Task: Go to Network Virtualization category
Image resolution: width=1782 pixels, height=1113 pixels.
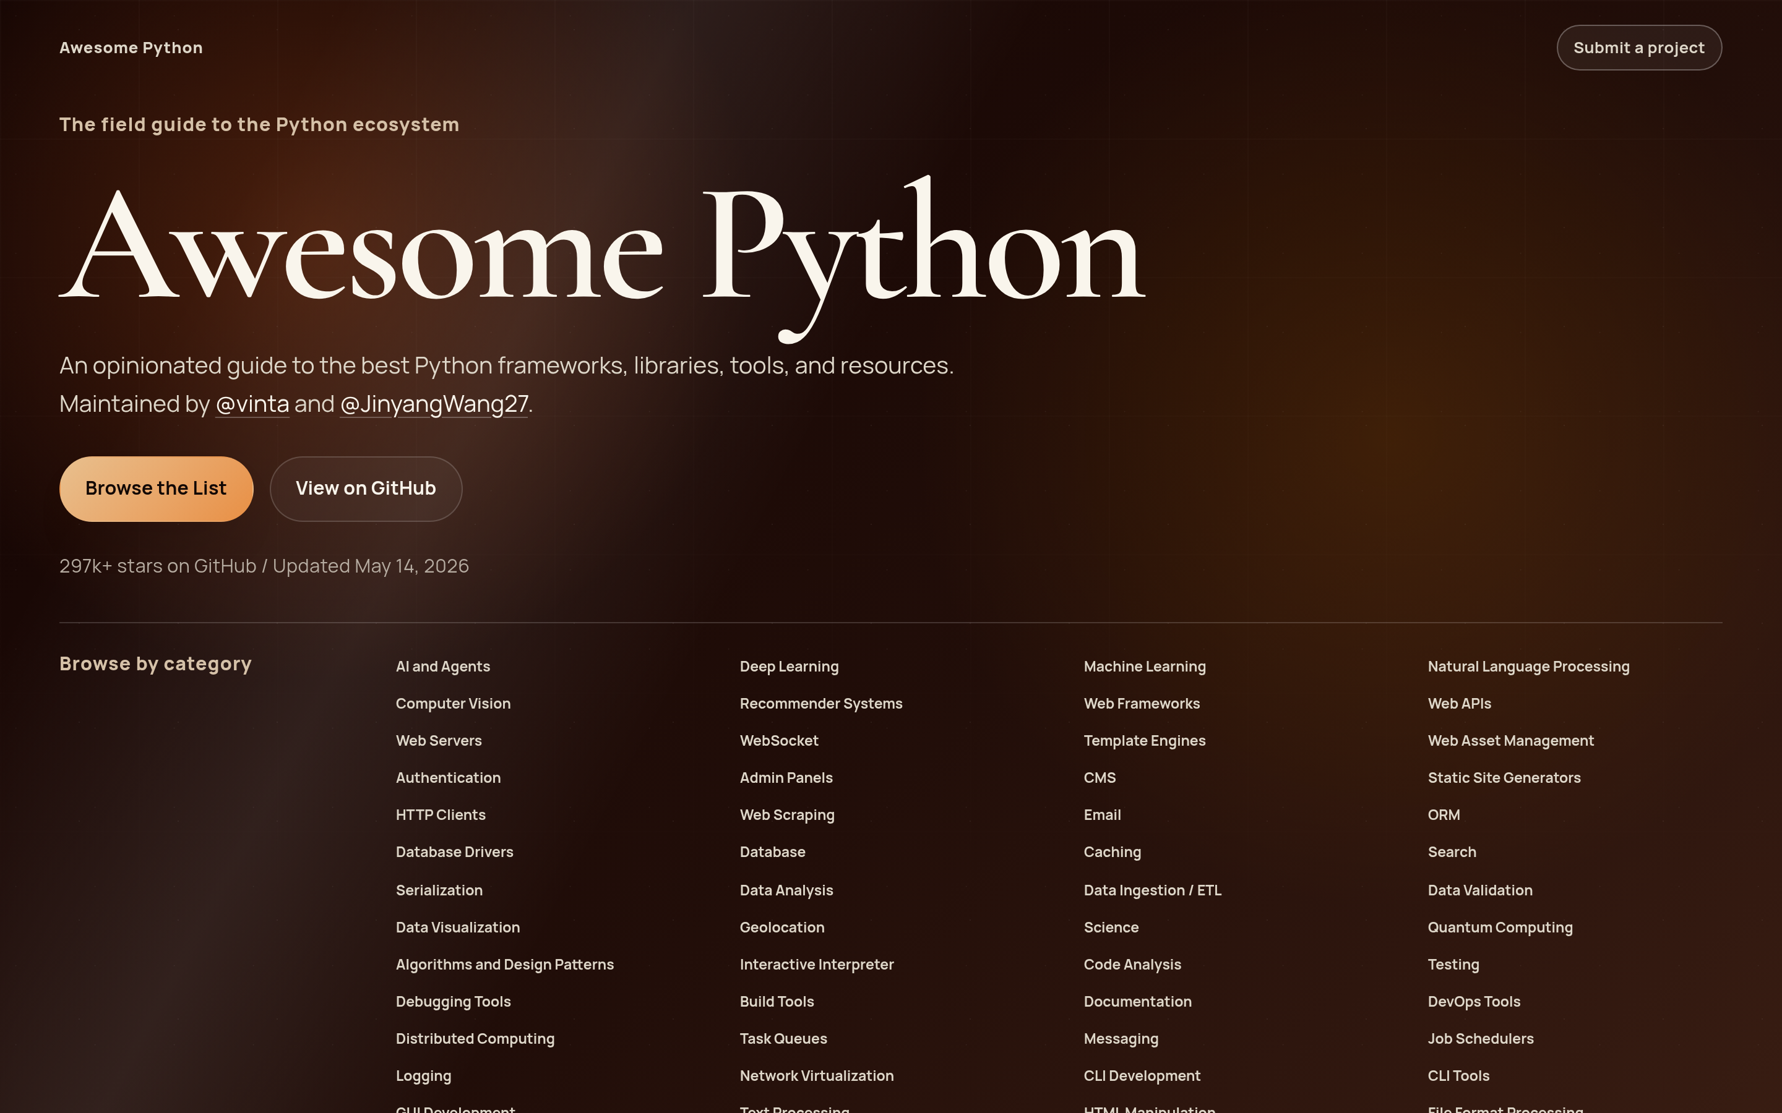Action: click(816, 1076)
